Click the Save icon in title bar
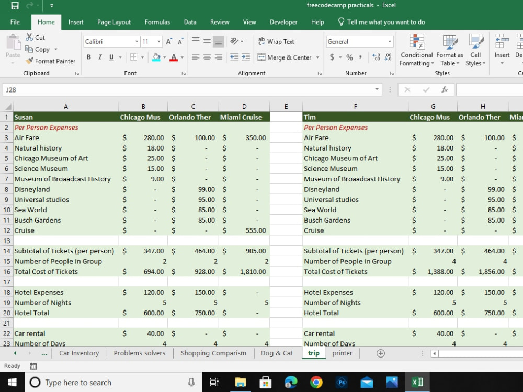The image size is (523, 392). tap(15, 5)
